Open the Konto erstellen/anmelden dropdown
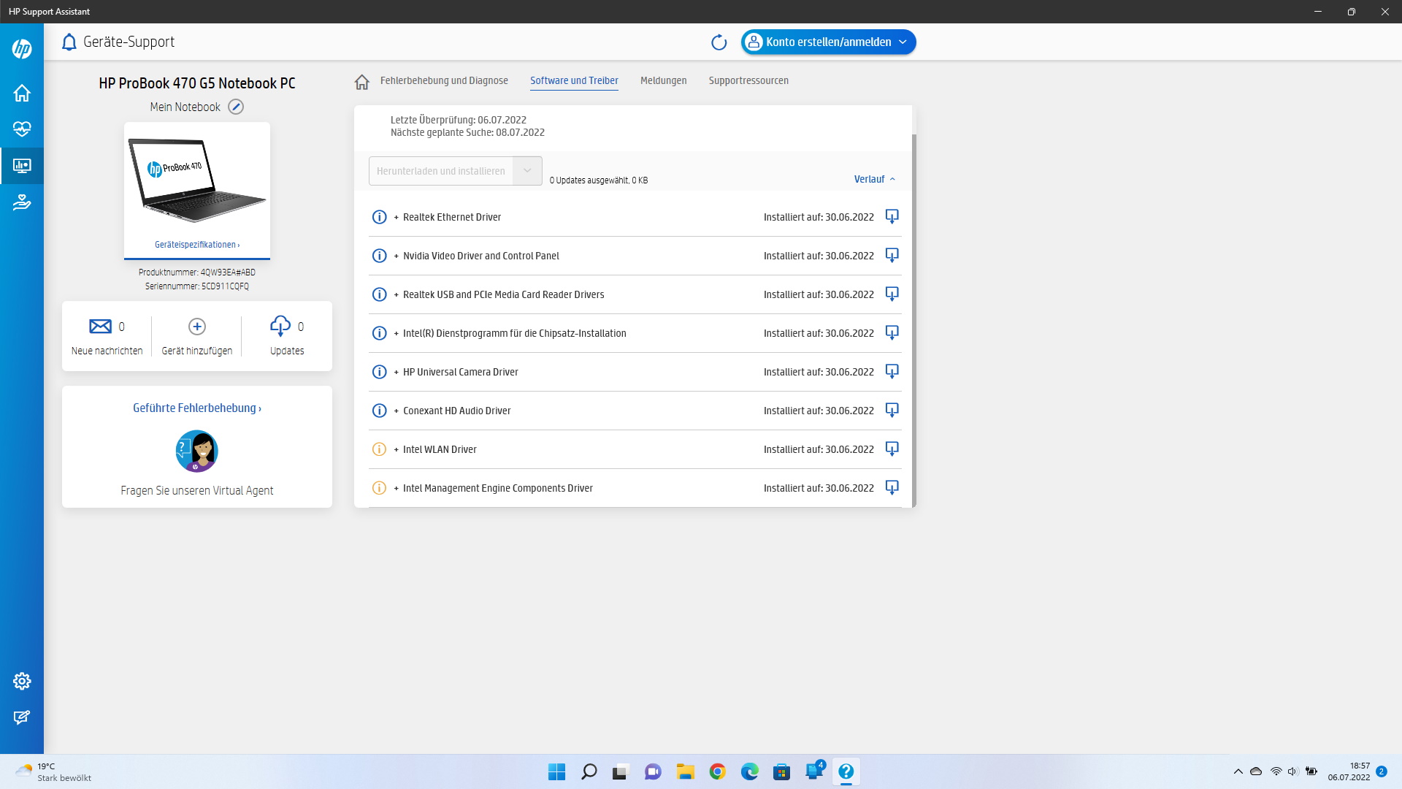 (903, 42)
